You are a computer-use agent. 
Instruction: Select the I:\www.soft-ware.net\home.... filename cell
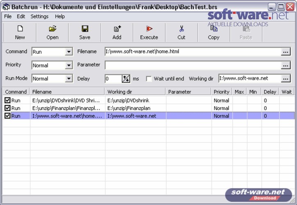(x=67, y=116)
